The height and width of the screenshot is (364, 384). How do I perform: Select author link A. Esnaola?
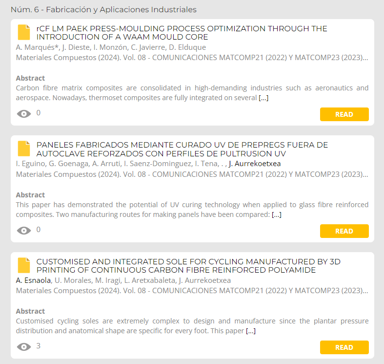[x=33, y=280]
